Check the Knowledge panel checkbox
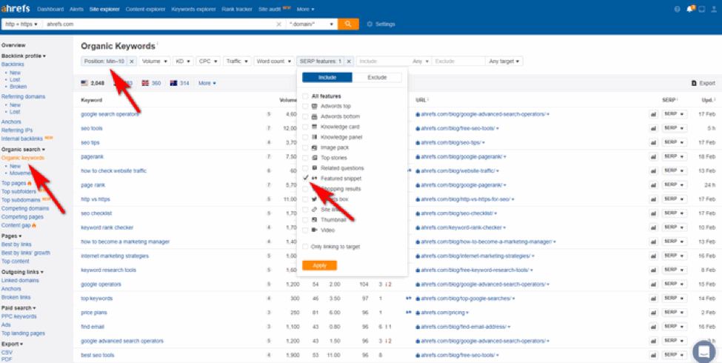The width and height of the screenshot is (722, 363). (305, 137)
